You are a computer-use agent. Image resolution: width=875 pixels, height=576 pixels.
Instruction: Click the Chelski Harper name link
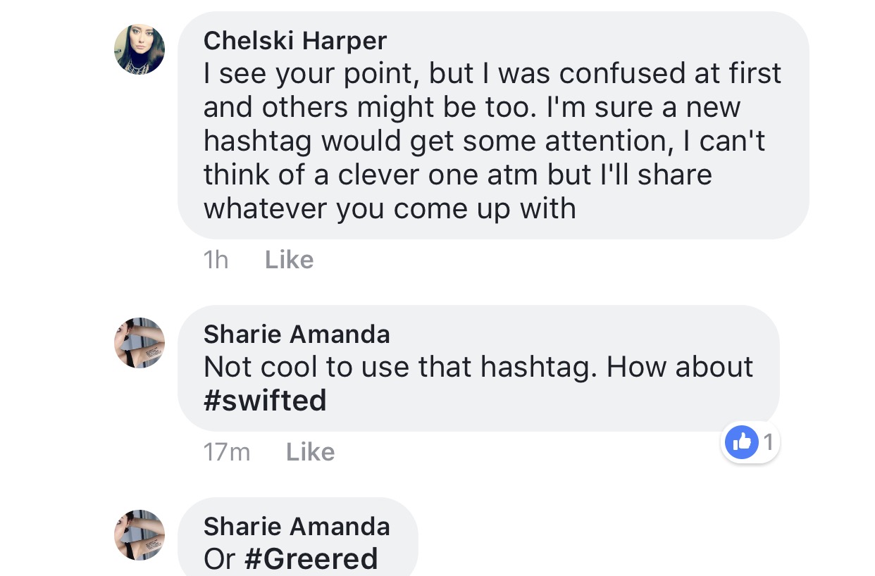tap(295, 40)
